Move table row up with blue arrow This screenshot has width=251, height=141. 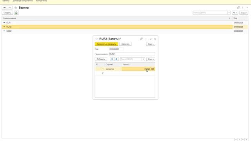(x=112, y=59)
